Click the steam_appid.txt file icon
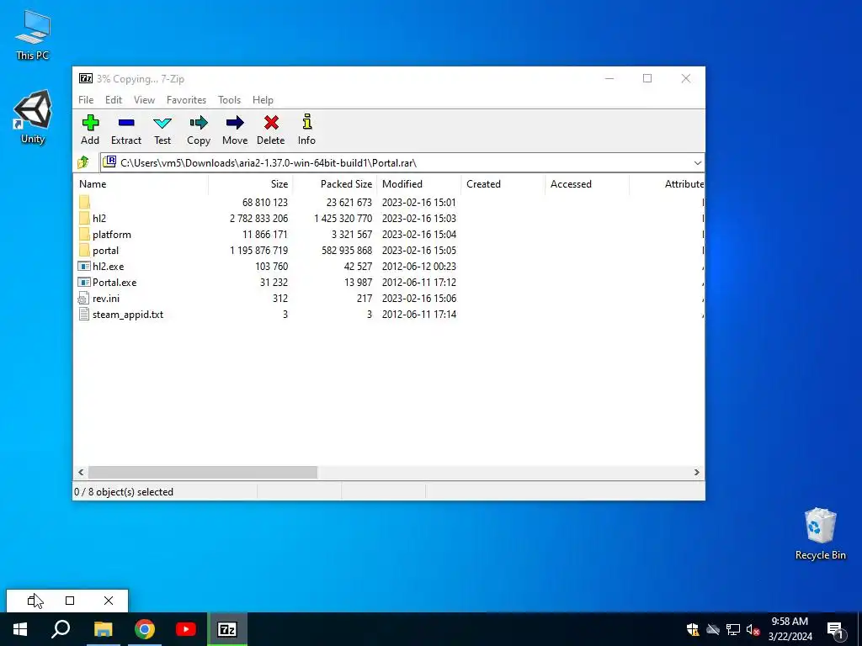 click(x=83, y=315)
